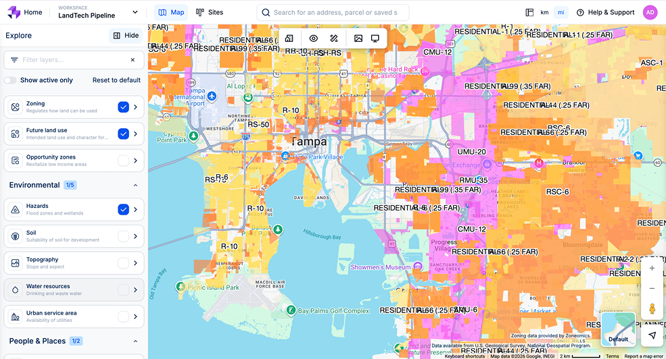This screenshot has width=666, height=359.
Task: Switch to the Sites tab
Action: tap(210, 12)
